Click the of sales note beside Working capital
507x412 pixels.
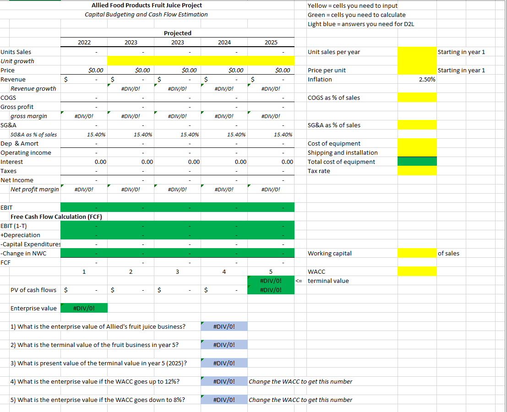tap(448, 253)
